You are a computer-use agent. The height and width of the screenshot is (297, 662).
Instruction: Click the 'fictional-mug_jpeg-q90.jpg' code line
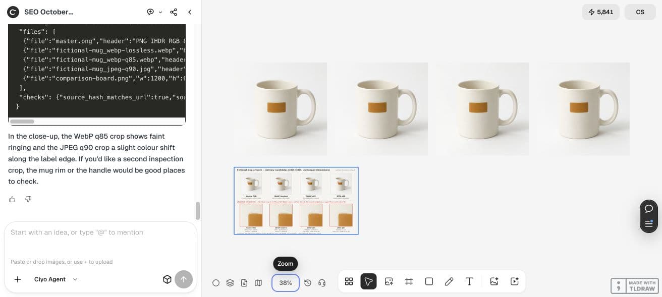point(104,69)
